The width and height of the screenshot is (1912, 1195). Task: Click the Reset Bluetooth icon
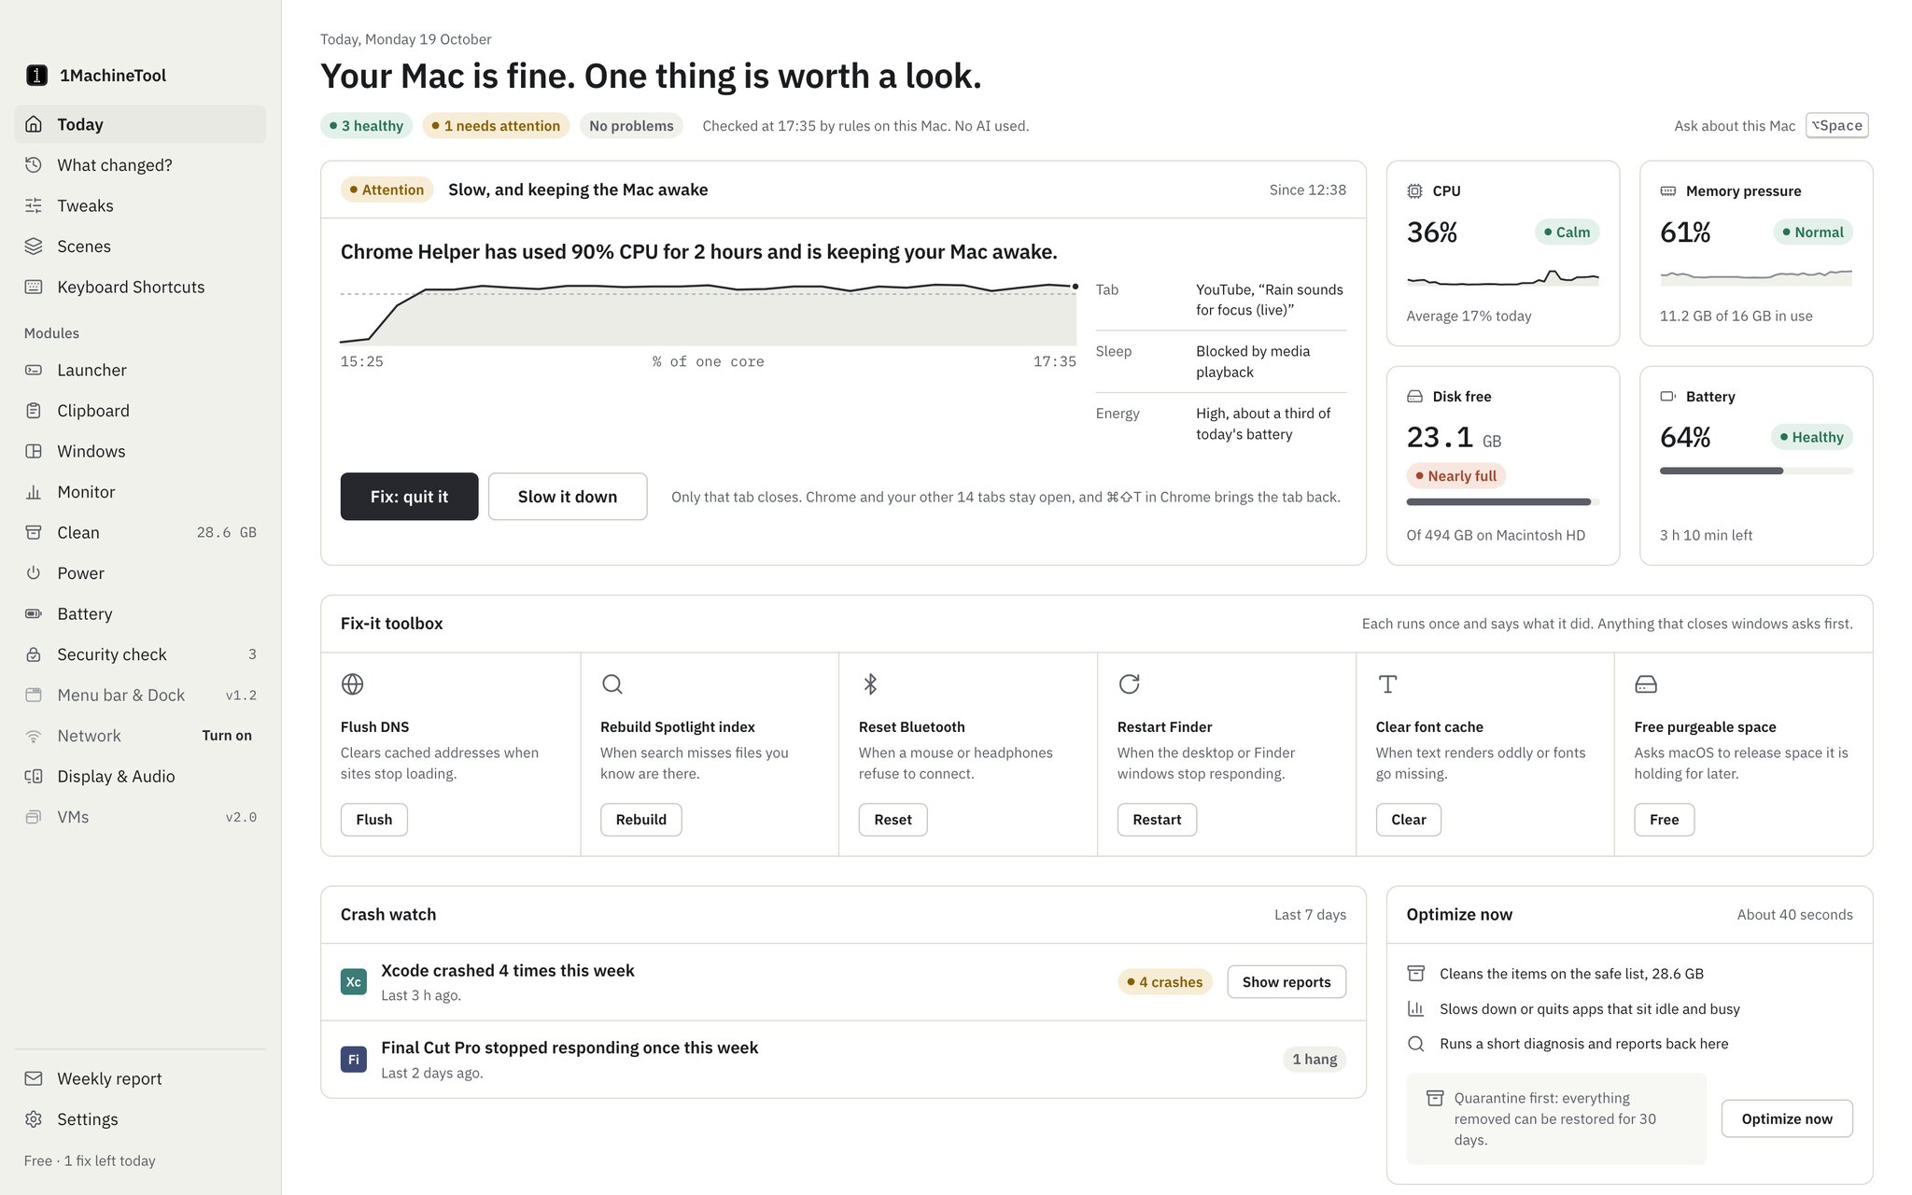pyautogui.click(x=870, y=684)
